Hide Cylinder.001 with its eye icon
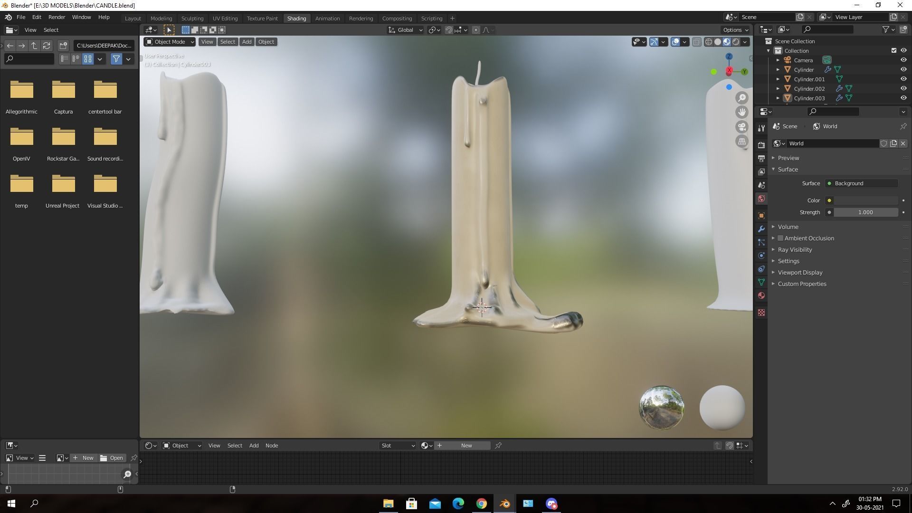Screen dimensions: 912x513 click(x=903, y=79)
